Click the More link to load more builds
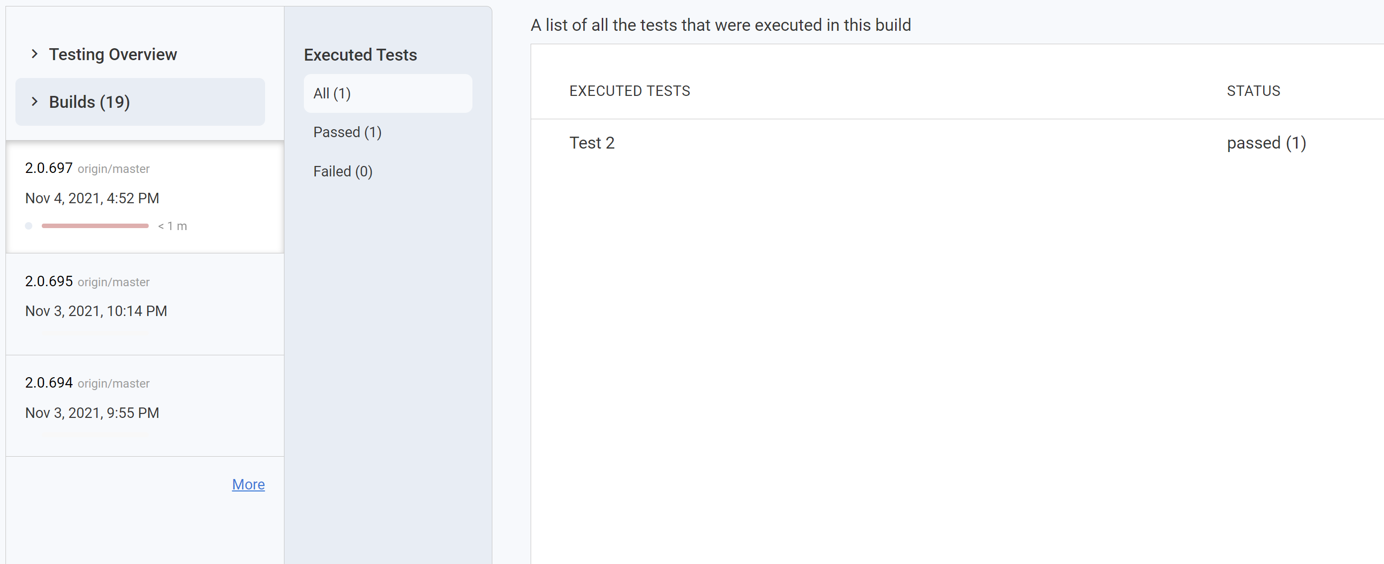 tap(248, 484)
